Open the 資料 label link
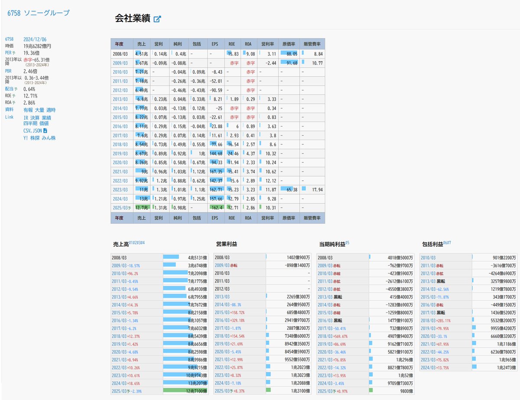Viewport: 520px width, 400px height. click(x=9, y=110)
